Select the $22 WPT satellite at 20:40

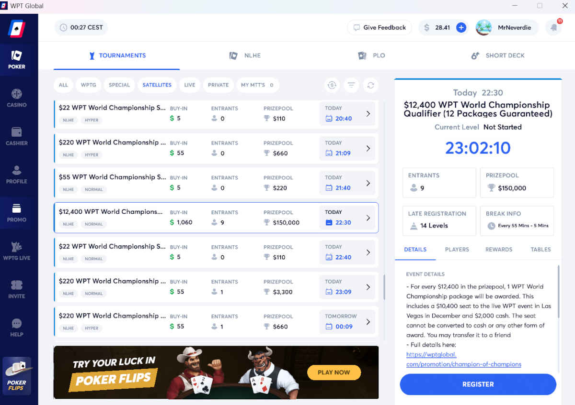[216, 114]
